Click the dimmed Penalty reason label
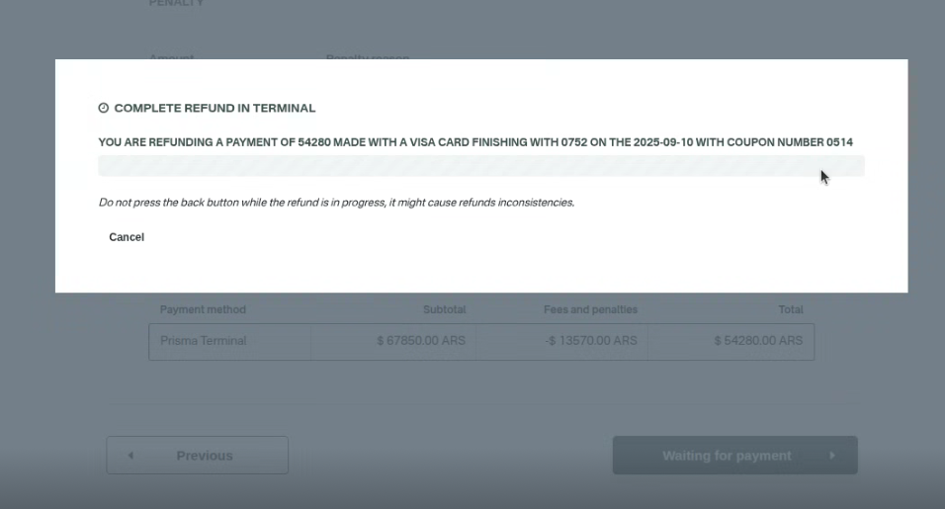The width and height of the screenshot is (945, 509). pos(367,57)
